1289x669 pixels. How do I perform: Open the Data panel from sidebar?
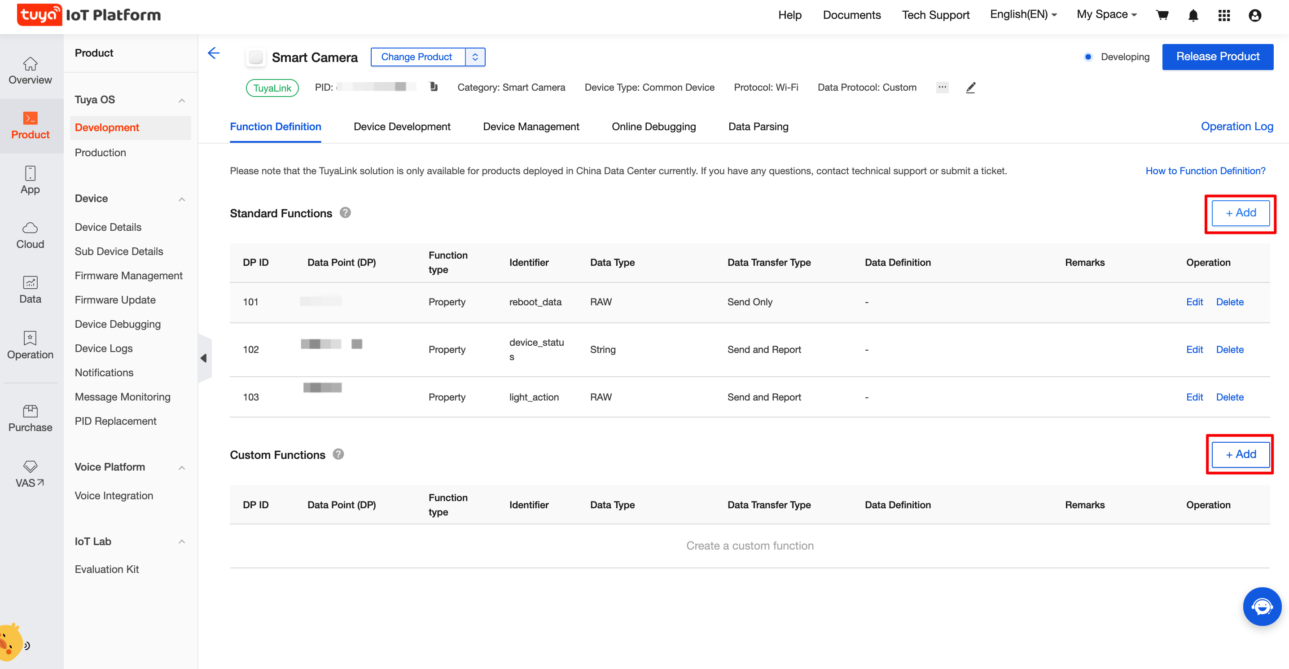30,290
